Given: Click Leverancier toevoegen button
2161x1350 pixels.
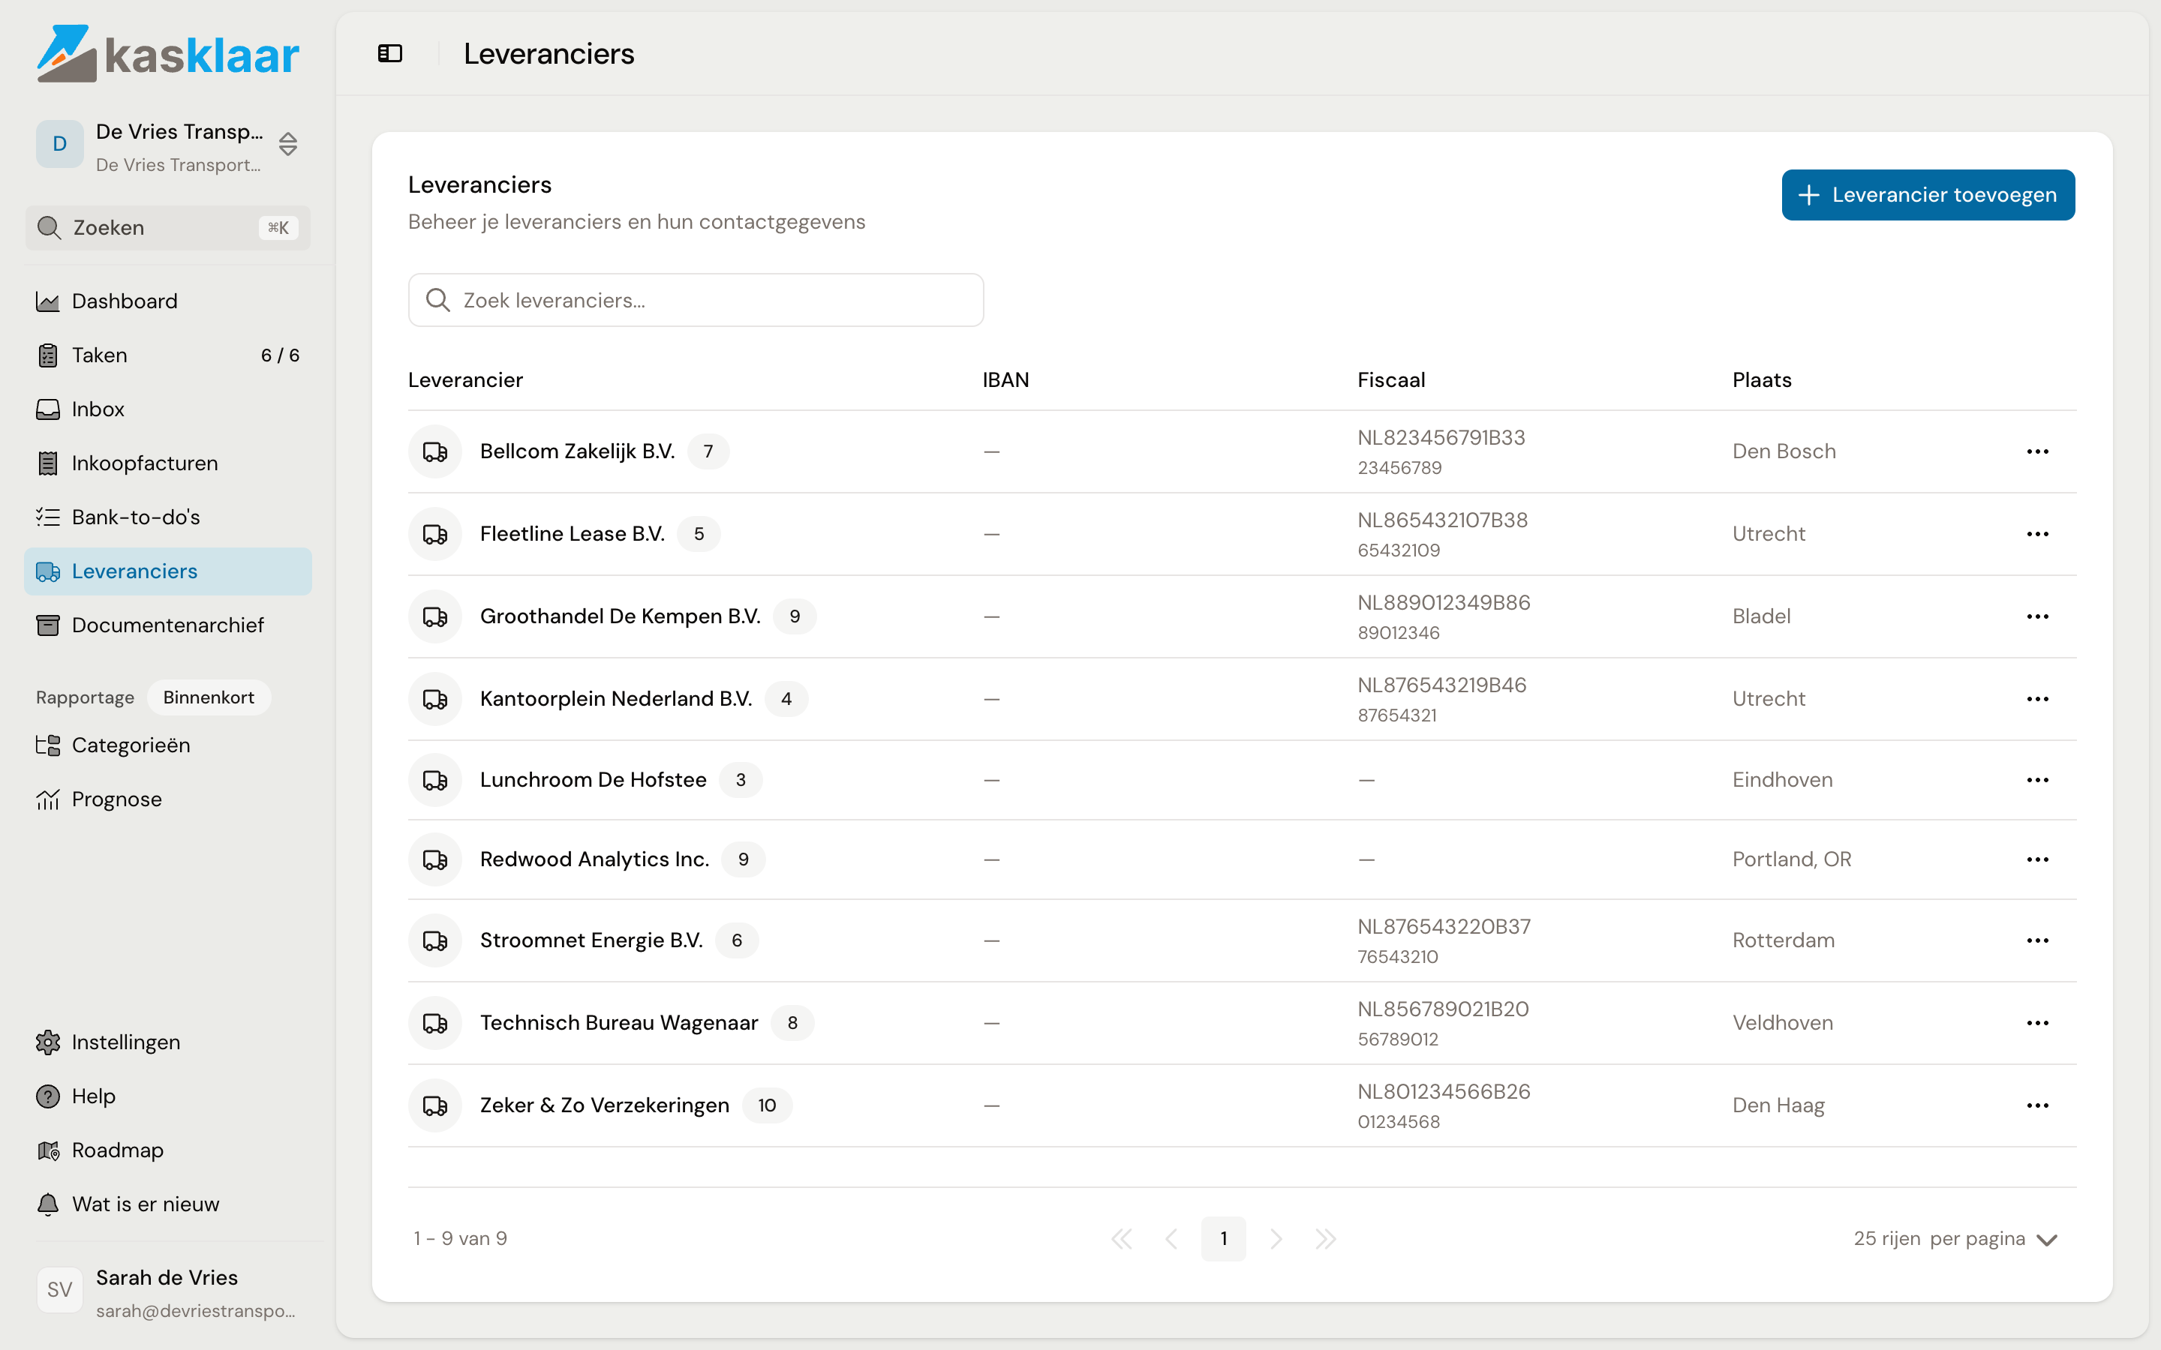Looking at the screenshot, I should [x=1928, y=195].
